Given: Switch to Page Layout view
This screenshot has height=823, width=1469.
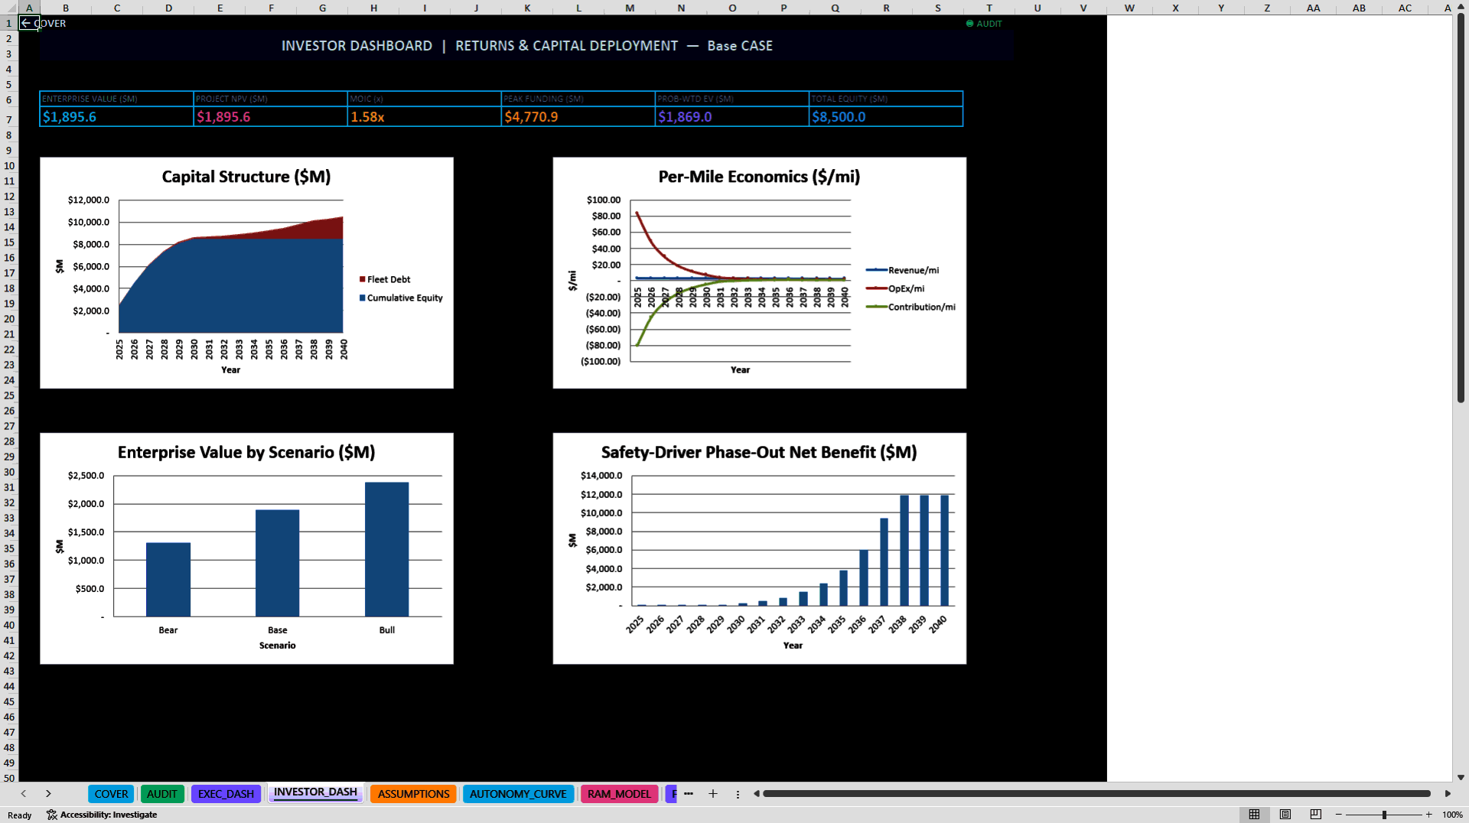Looking at the screenshot, I should click(1285, 815).
